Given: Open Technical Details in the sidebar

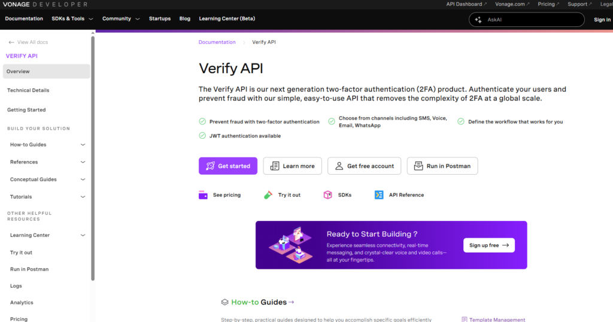Looking at the screenshot, I should coord(28,90).
